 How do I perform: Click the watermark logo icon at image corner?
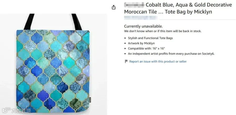pyautogui.click(x=7, y=110)
